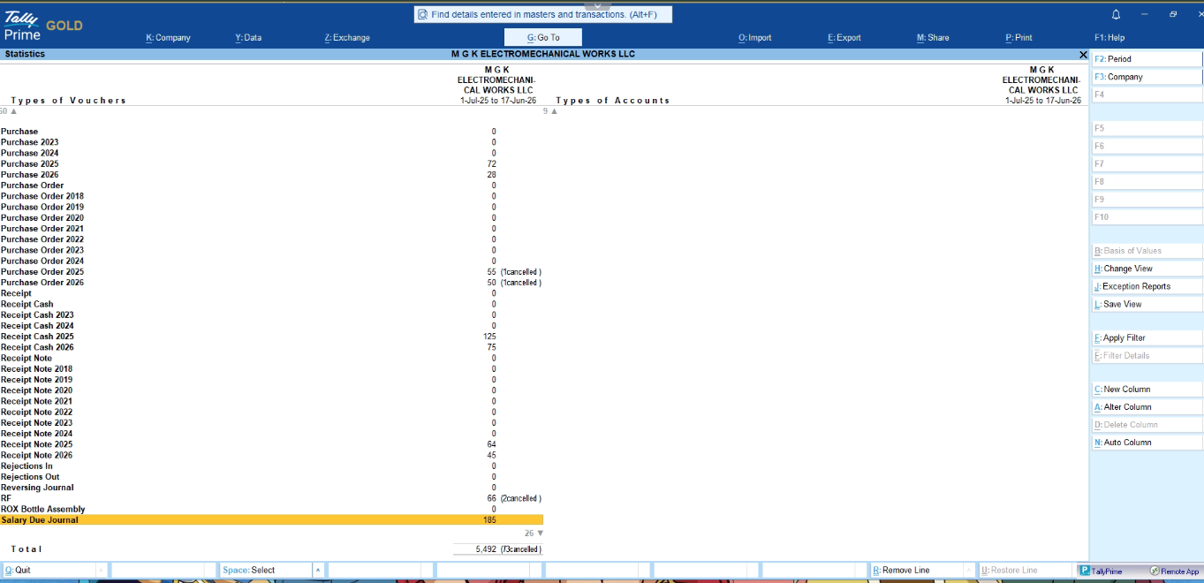Select the Rejections Out row
Image resolution: width=1204 pixels, height=583 pixels.
pyautogui.click(x=271, y=477)
